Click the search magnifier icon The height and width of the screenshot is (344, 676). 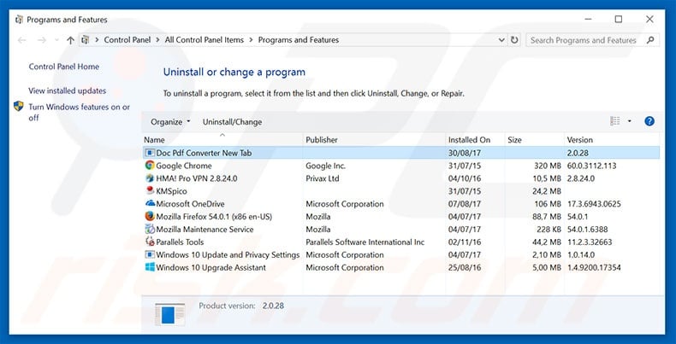click(650, 40)
